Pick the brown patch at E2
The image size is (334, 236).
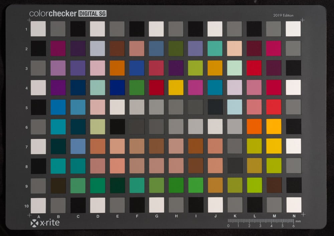click(117, 48)
